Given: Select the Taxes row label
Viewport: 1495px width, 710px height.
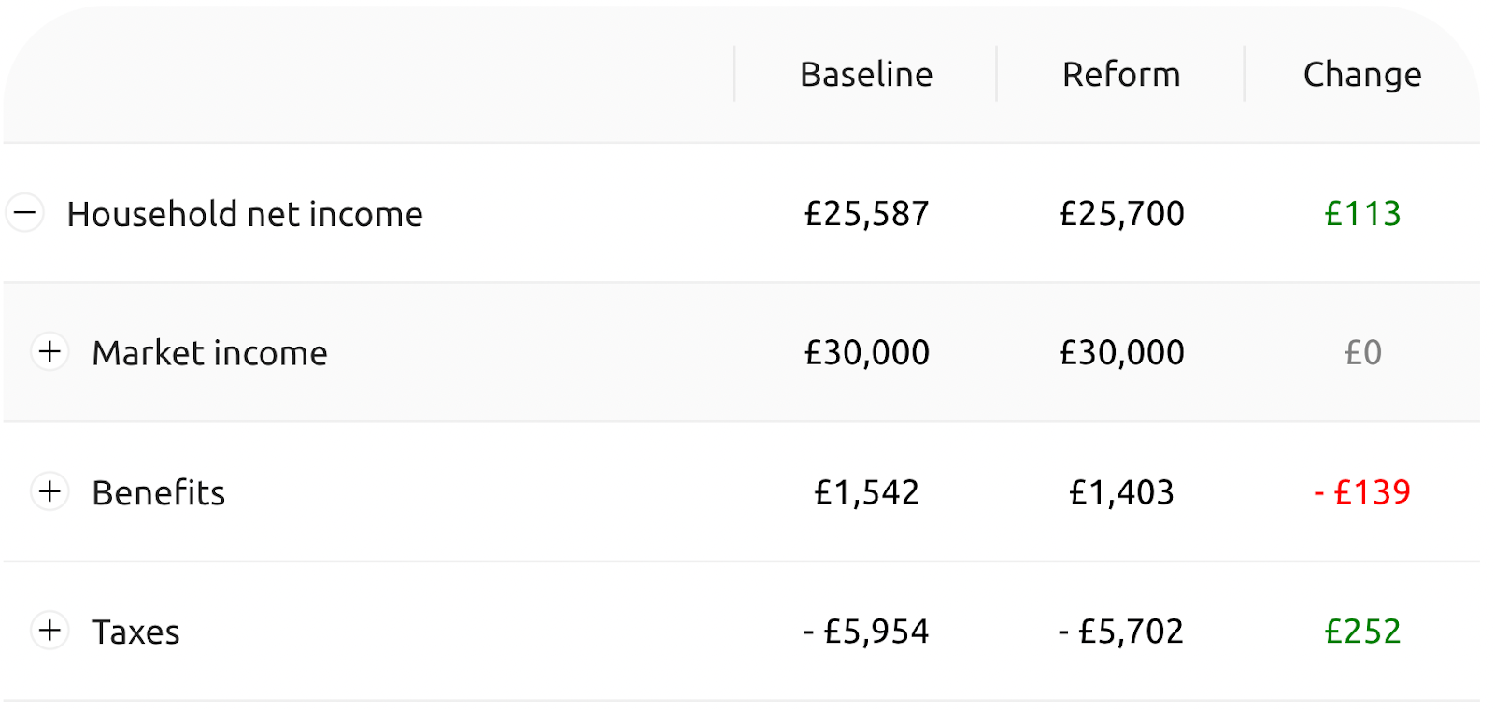Looking at the screenshot, I should 135,632.
